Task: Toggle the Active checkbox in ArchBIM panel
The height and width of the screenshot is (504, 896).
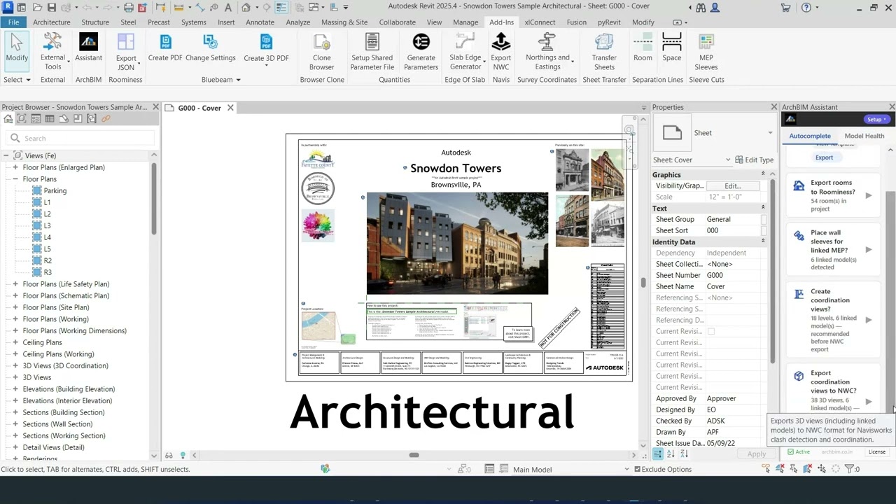Action: pyautogui.click(x=791, y=452)
